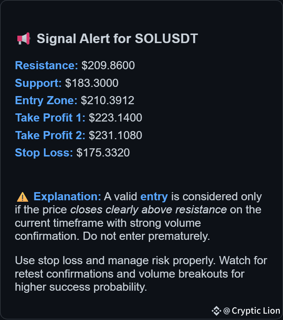283x320 pixels.
Task: Select the $223.1400 take profit value
Action: pos(115,118)
